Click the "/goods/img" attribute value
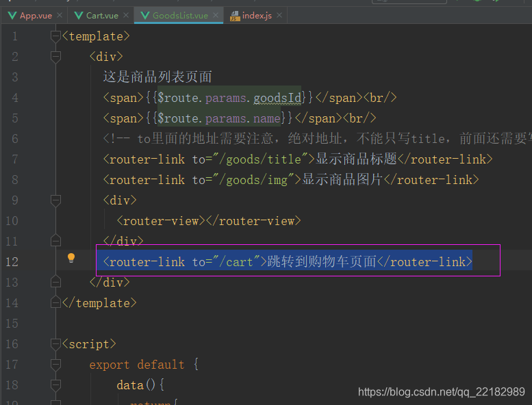 click(253, 180)
